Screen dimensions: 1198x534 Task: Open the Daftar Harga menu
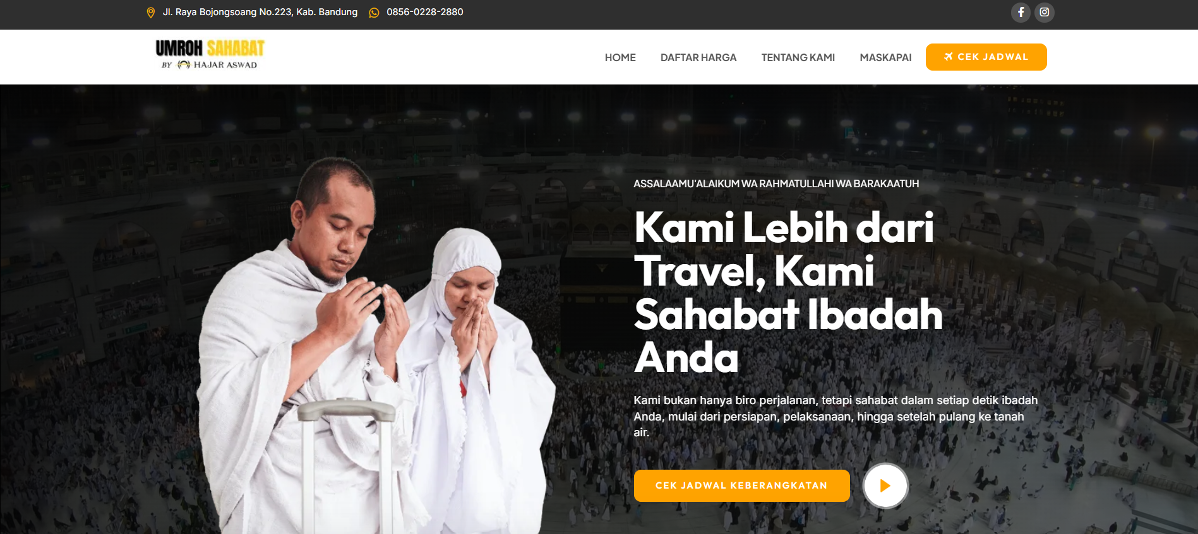click(698, 57)
